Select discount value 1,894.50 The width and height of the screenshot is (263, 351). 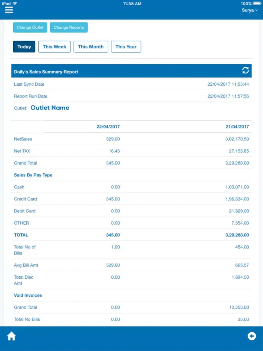pos(240,277)
